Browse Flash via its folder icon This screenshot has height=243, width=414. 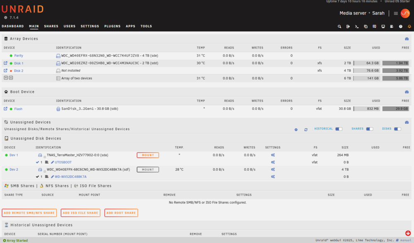(x=5, y=109)
